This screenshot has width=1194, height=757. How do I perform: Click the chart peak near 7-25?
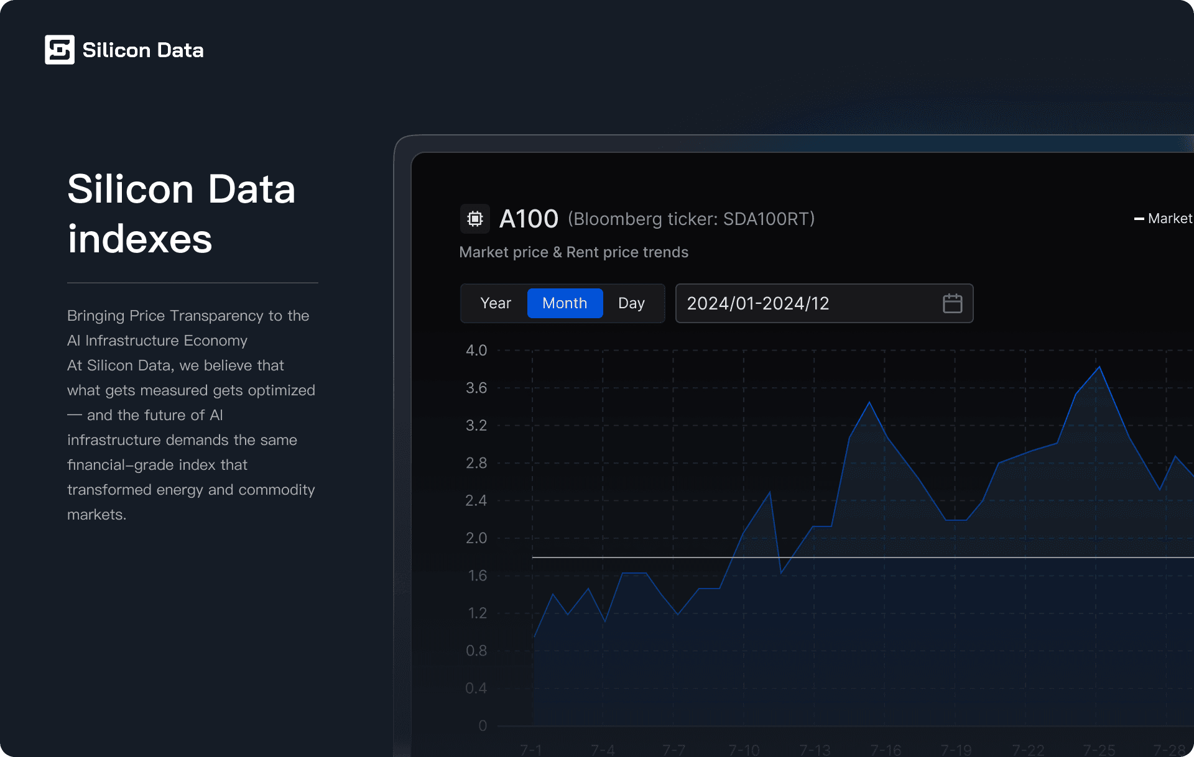(x=1099, y=368)
